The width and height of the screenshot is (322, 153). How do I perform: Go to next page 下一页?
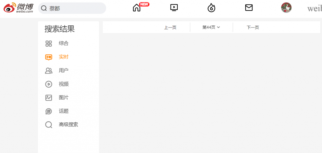[x=253, y=28]
